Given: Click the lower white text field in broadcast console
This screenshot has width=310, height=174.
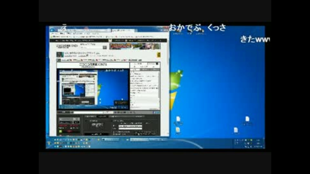Looking at the screenshot, I should [130, 129].
